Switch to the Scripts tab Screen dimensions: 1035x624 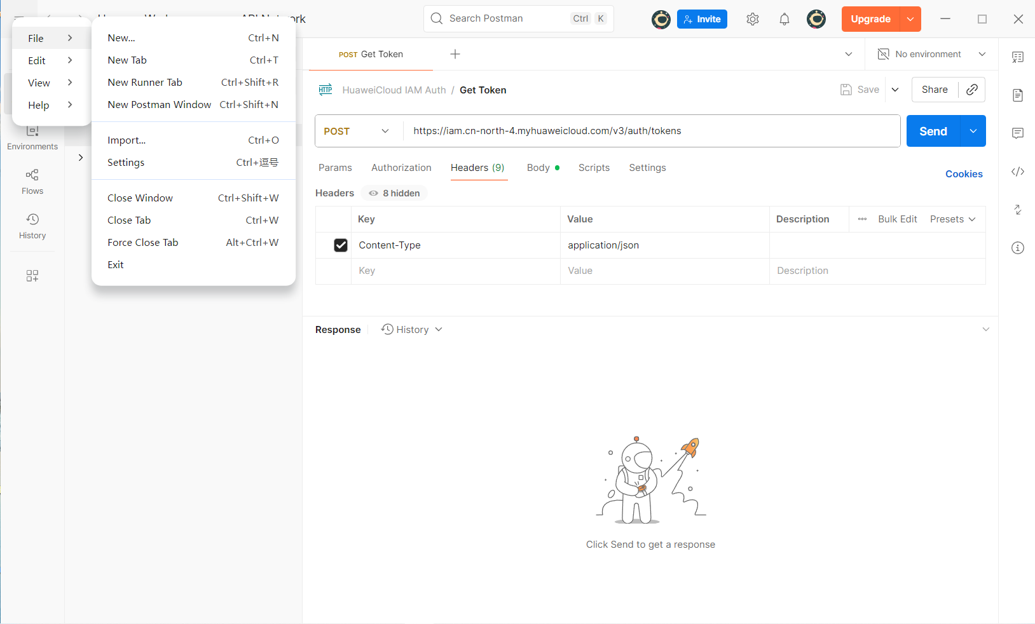[x=594, y=168]
